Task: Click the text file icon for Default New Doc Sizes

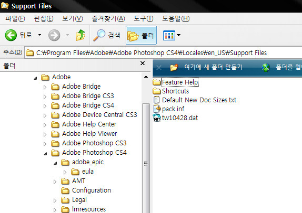Action: [x=157, y=100]
